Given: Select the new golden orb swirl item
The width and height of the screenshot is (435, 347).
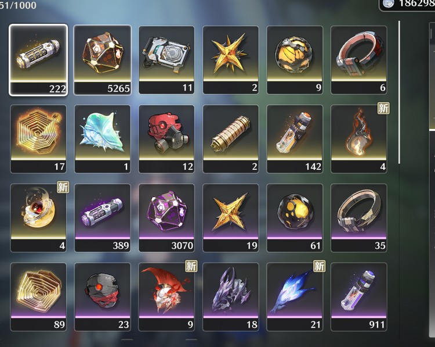Looking at the screenshot, I should point(38,218).
